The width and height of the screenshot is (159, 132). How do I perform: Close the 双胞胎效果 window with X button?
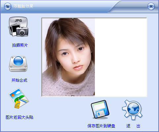(x=151, y=6)
